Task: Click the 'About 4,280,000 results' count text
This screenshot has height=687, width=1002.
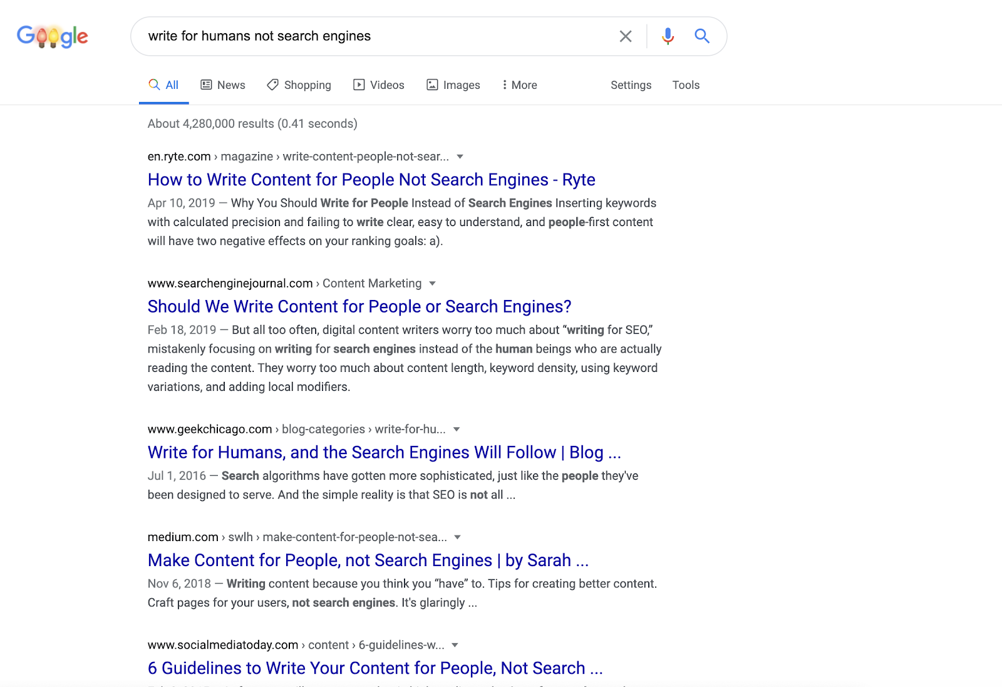Action: [252, 124]
